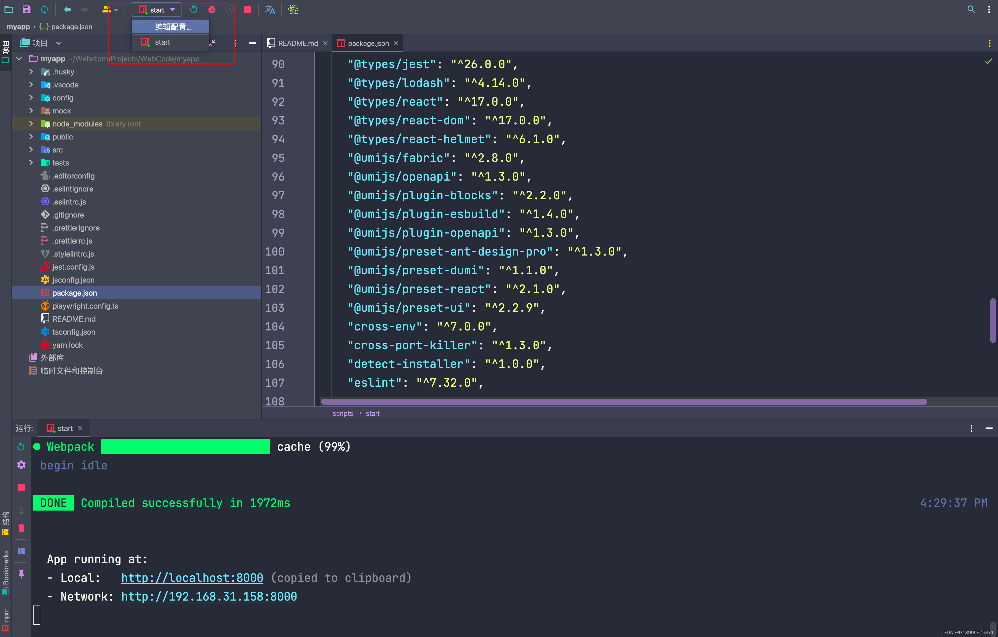Open the http://localhost:8000 link

click(192, 578)
